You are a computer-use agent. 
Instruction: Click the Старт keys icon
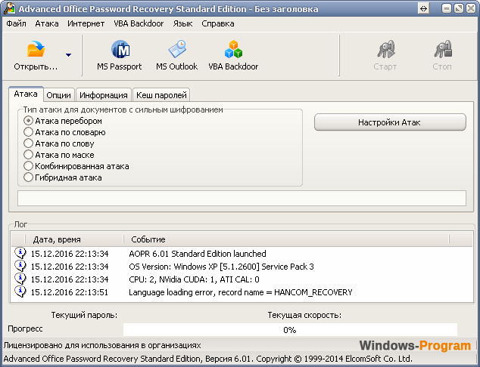pyautogui.click(x=385, y=49)
